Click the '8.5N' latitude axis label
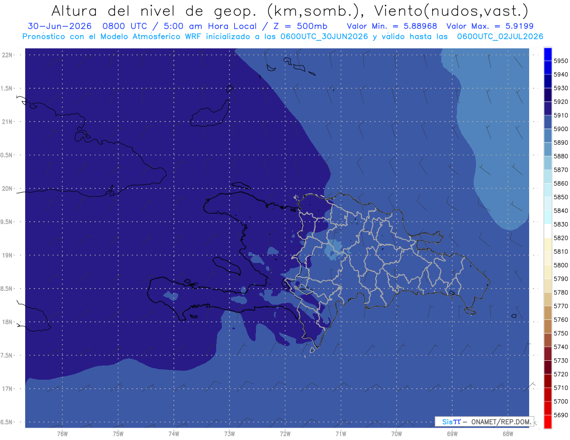The image size is (570, 440). pos(7,289)
